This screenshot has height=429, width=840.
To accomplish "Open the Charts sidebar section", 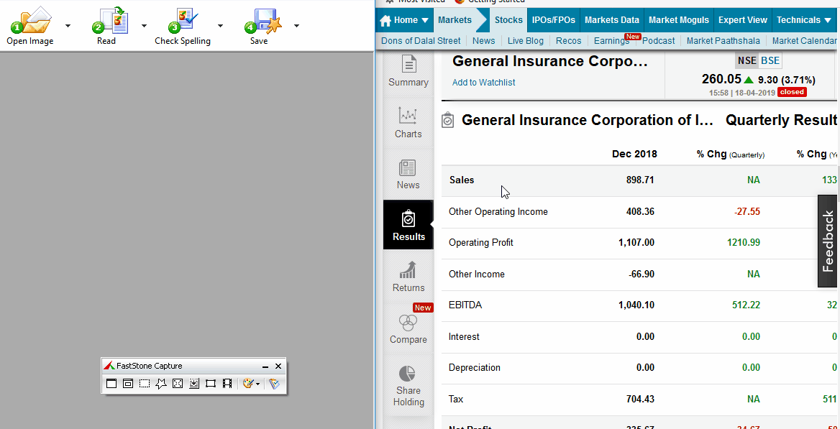I will 408,123.
